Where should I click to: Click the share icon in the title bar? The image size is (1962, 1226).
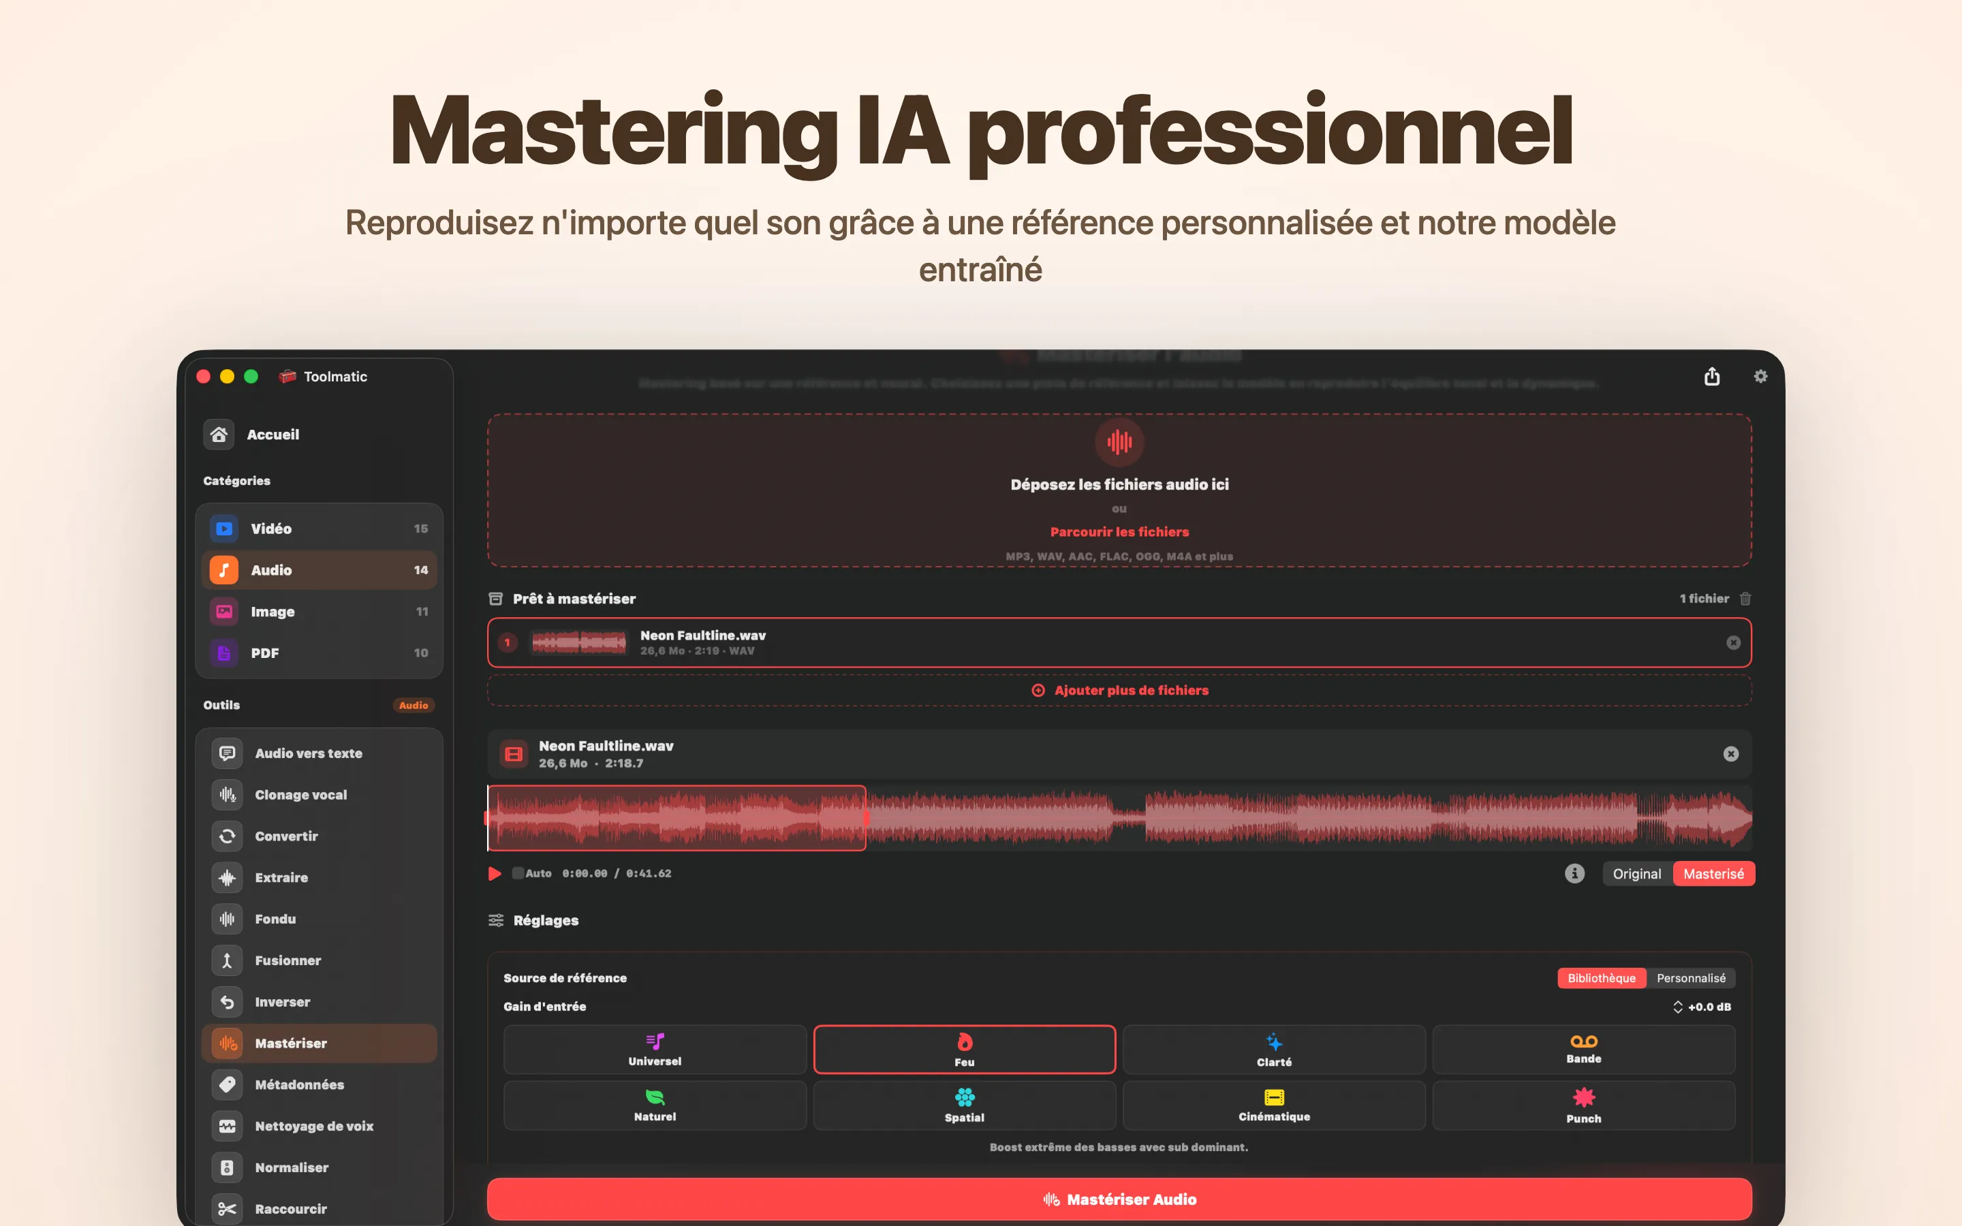[x=1711, y=376]
